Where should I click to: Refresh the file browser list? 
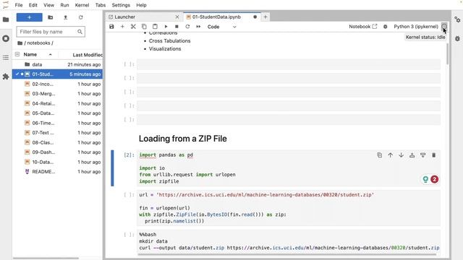pos(80,17)
